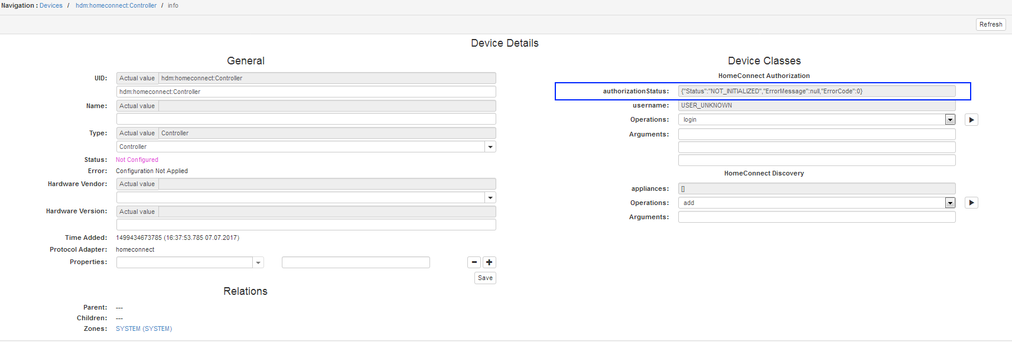Run the login operation play button
1012x348 pixels.
[971, 120]
